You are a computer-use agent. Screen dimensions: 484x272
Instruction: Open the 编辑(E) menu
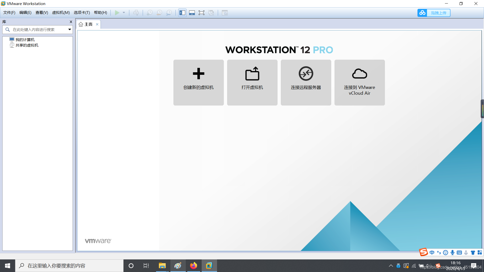(25, 13)
